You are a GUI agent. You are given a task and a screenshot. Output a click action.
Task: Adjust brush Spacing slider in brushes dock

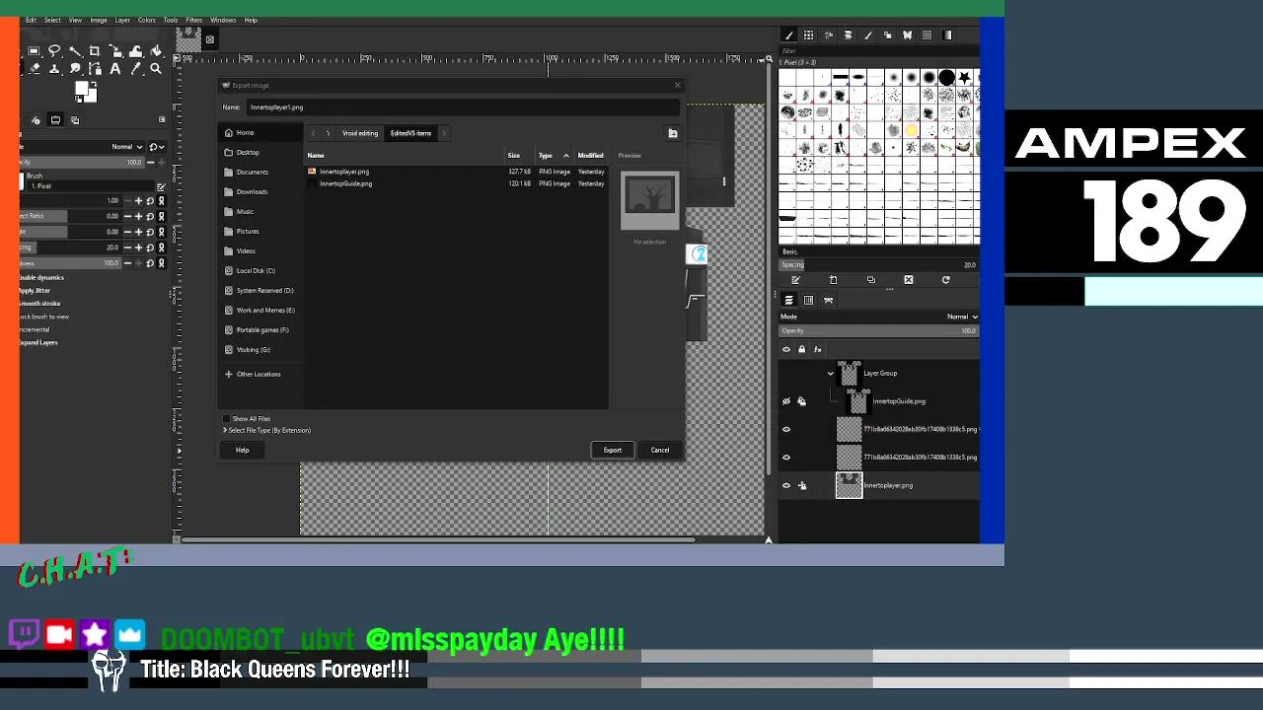point(878,264)
